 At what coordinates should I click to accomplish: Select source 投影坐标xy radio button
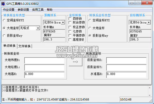[x=4, y=35]
